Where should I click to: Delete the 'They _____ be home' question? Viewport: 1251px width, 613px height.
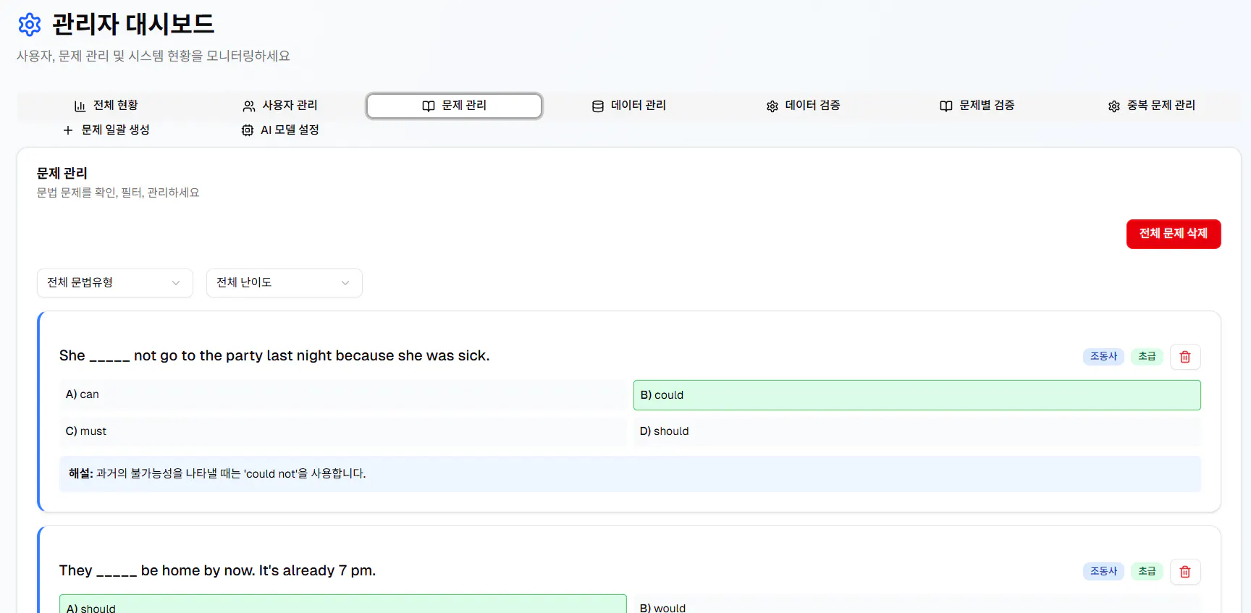tap(1185, 572)
